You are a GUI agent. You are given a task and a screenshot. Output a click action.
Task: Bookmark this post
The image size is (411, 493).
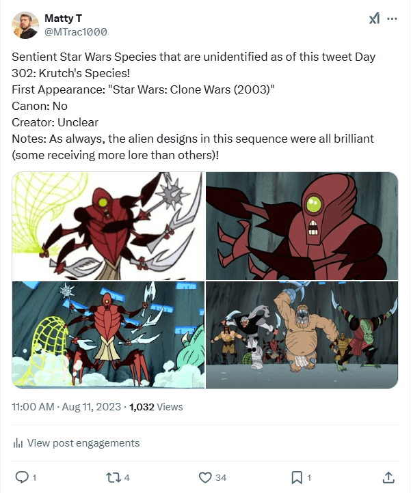pyautogui.click(x=297, y=476)
